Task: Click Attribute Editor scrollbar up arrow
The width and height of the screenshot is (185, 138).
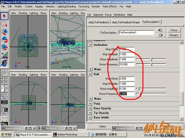Action: (182, 42)
